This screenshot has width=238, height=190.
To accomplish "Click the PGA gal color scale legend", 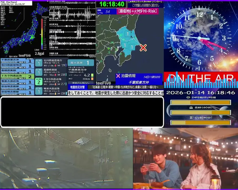I will 43,34.
